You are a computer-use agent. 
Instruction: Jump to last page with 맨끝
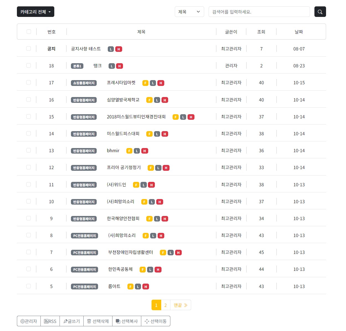[x=180, y=305]
